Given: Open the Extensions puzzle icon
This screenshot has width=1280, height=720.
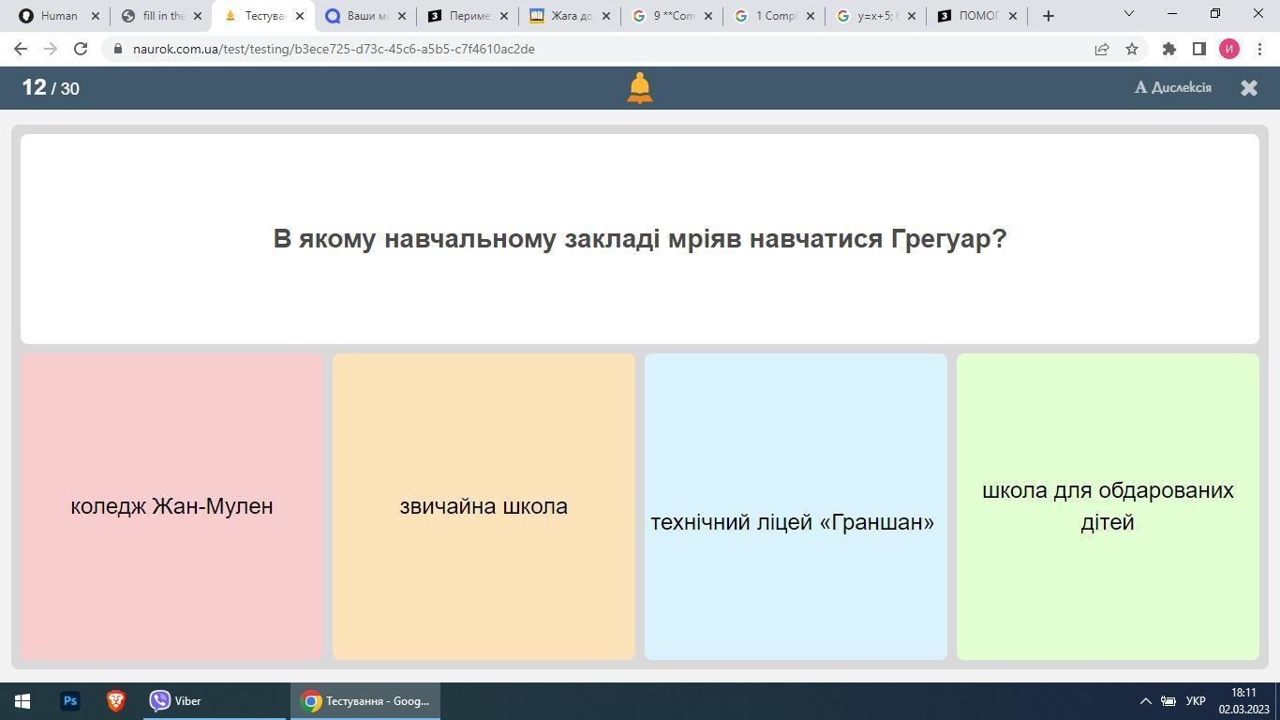Looking at the screenshot, I should click(1168, 49).
